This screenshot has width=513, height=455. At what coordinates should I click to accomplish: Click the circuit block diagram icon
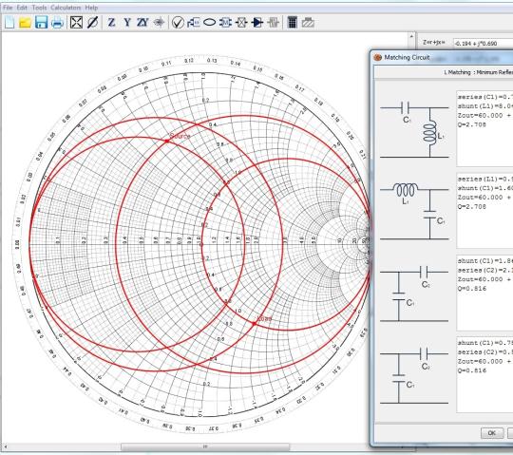click(x=194, y=23)
